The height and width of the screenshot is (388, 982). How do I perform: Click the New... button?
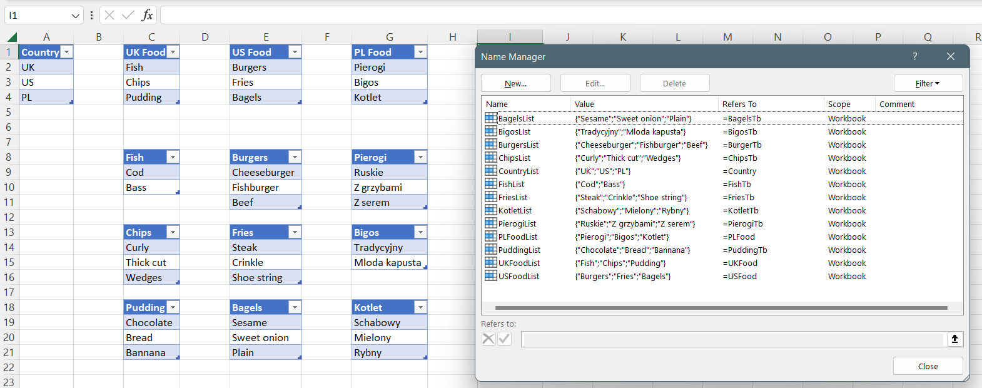click(x=516, y=83)
